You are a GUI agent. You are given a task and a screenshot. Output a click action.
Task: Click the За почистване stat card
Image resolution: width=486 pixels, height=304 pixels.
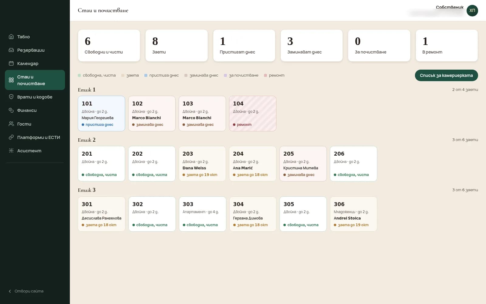tap(379, 46)
